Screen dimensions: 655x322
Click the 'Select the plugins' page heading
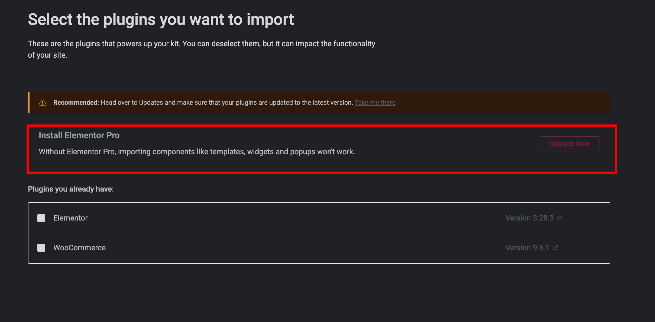161,20
